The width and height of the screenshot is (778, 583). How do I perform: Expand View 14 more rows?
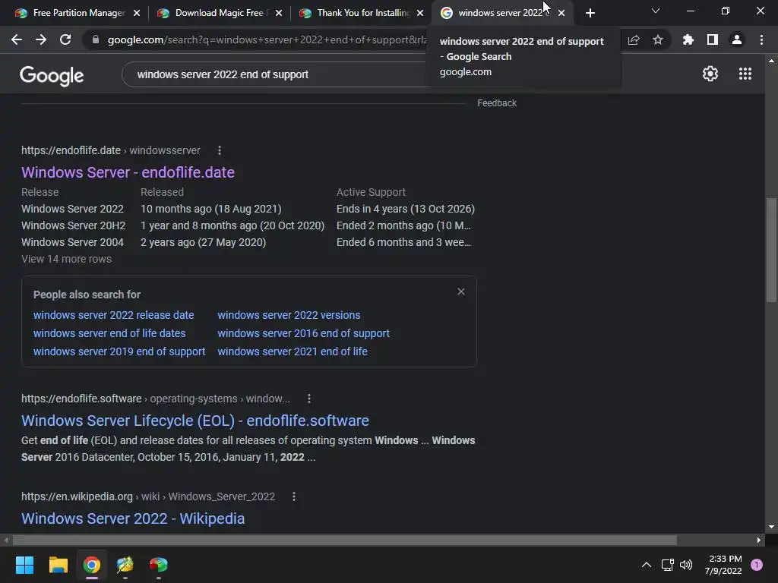point(67,259)
